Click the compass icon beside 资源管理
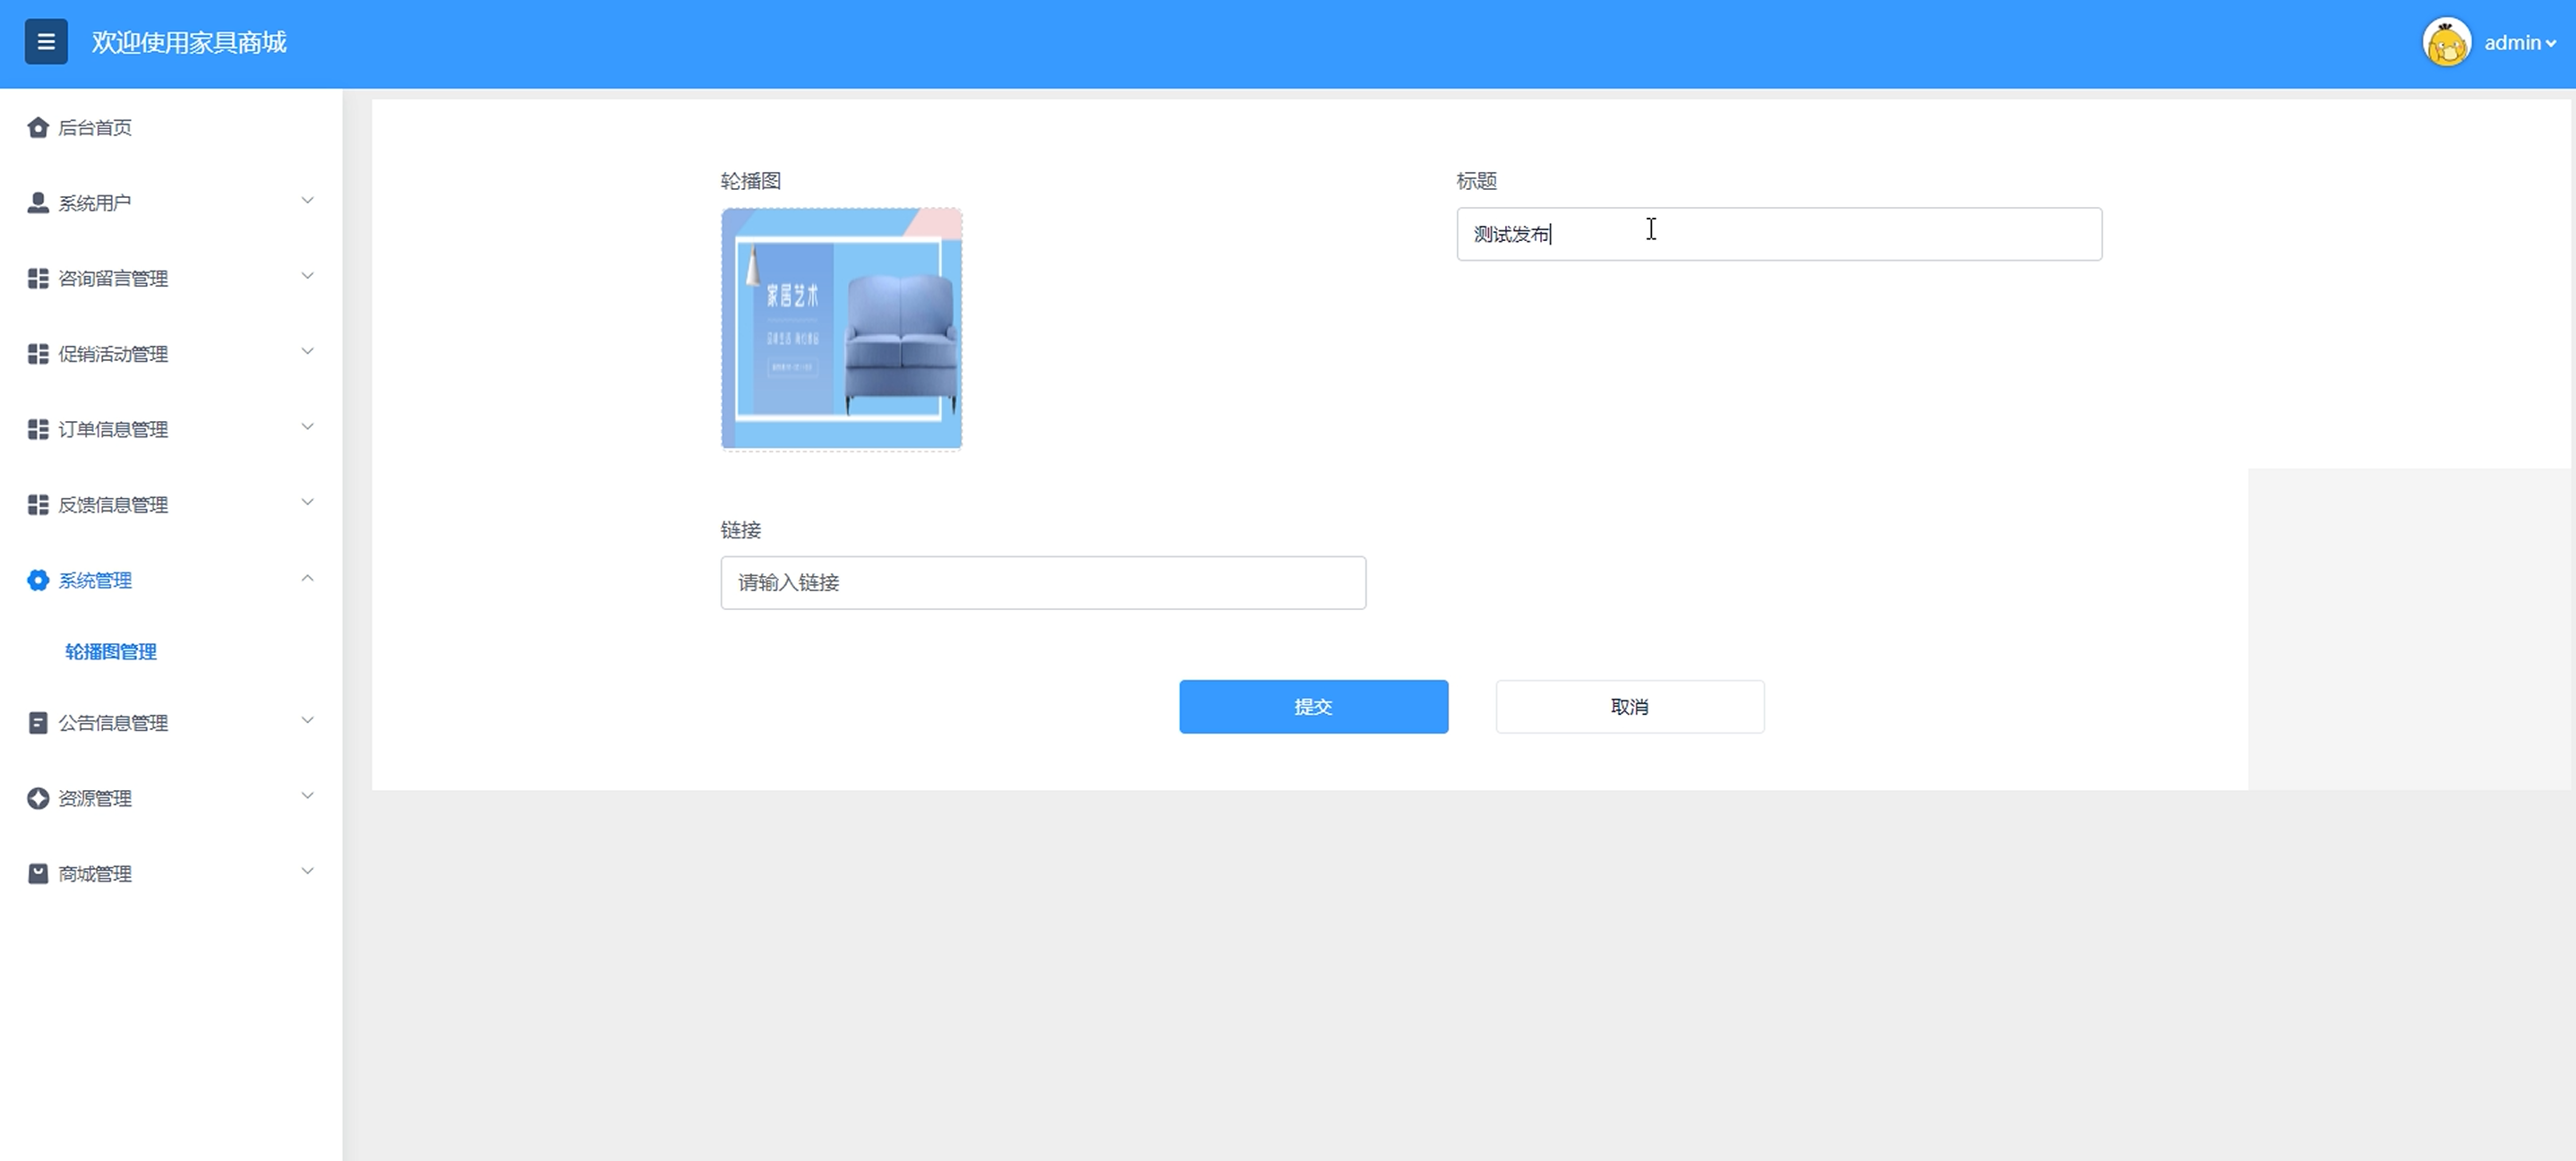The height and width of the screenshot is (1161, 2576). tap(38, 799)
